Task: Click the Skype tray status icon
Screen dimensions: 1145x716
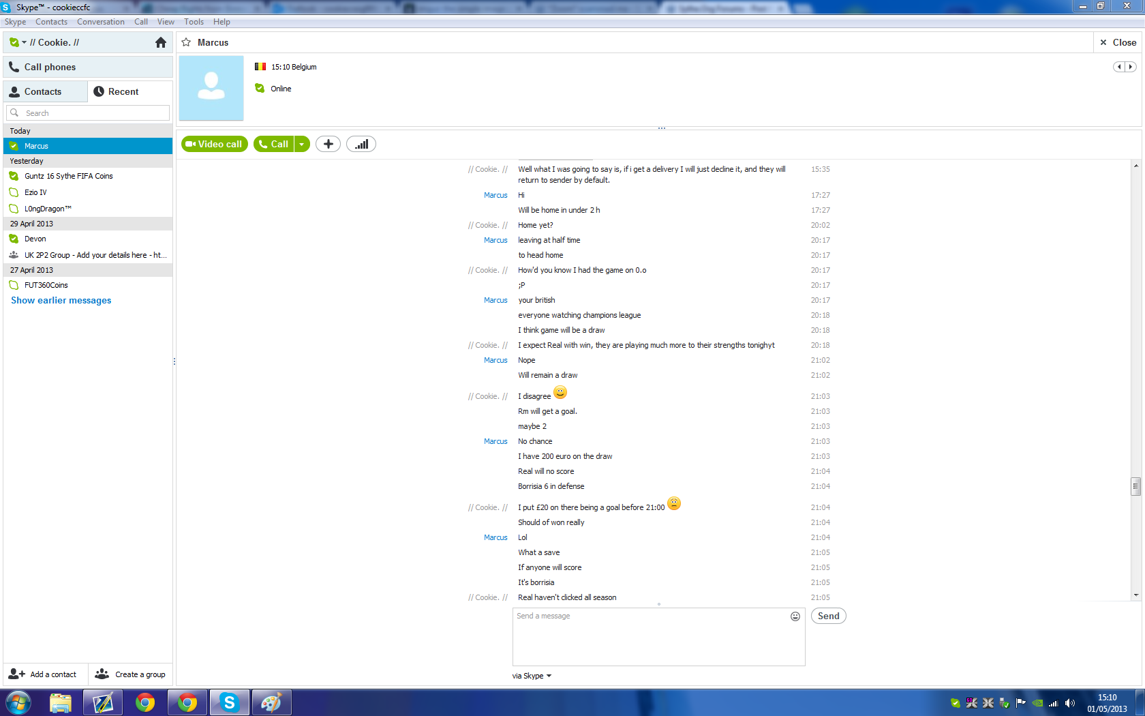Action: pos(956,703)
